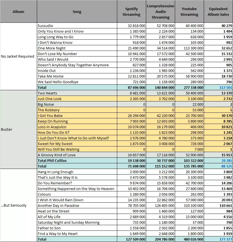Click the A Groovy Kind of Love cell

[x=77, y=155]
